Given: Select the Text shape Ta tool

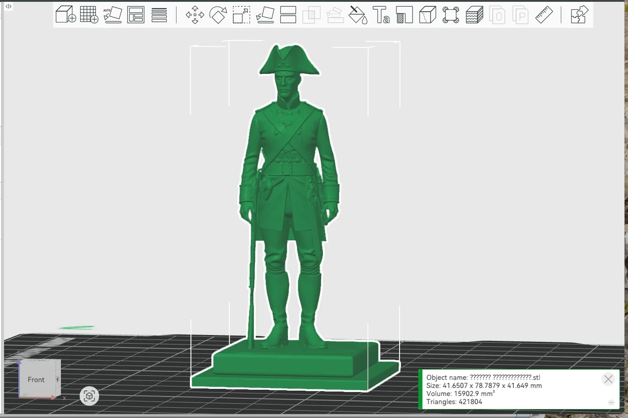Looking at the screenshot, I should pyautogui.click(x=381, y=15).
